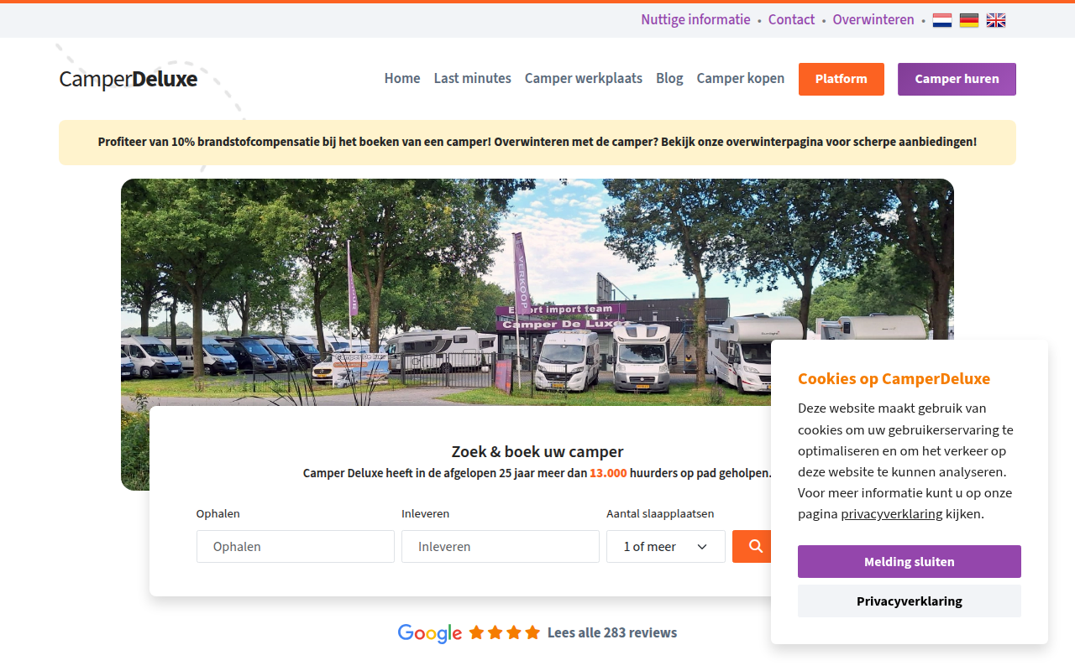Switch language with the Dutch flag
The height and width of the screenshot is (671, 1075).
tap(942, 20)
